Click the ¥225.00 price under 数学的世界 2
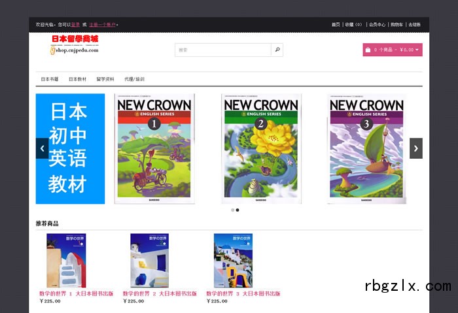Screen dimensions: 458x313 pyautogui.click(x=133, y=301)
